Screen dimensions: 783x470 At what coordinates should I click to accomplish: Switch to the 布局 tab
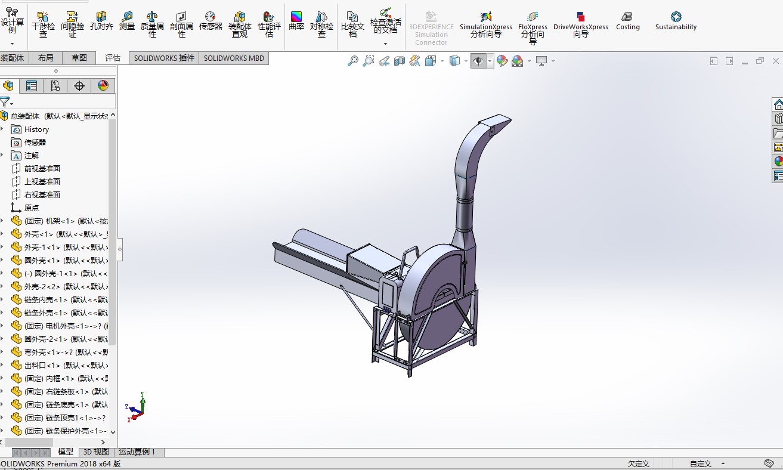coord(45,58)
